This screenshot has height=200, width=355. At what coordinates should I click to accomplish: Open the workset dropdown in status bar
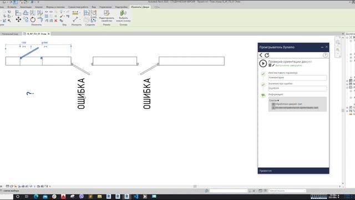[x=228, y=191]
